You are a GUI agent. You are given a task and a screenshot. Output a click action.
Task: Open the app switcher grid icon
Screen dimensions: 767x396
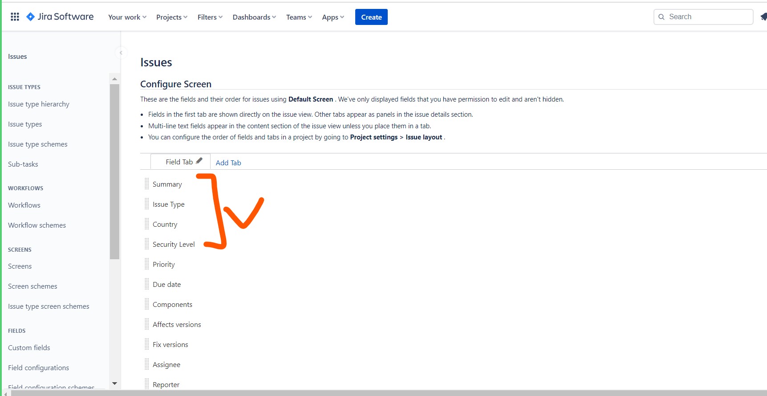click(x=15, y=17)
